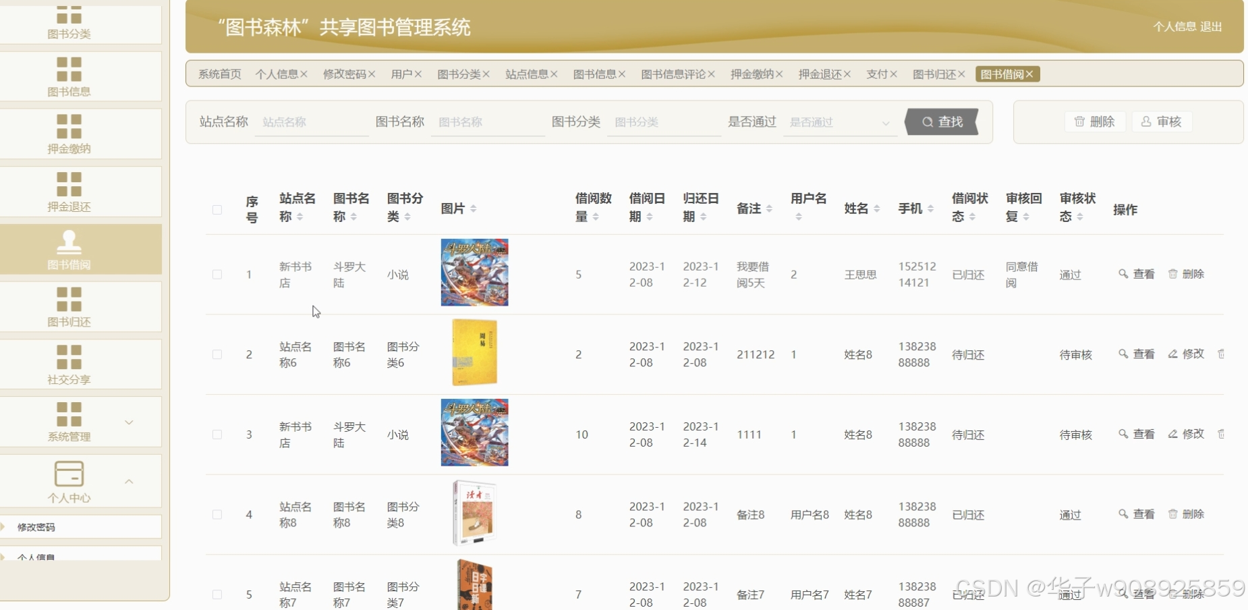Click the 押金缴纳 sidebar icon
Viewport: 1248px width, 610px height.
point(69,126)
